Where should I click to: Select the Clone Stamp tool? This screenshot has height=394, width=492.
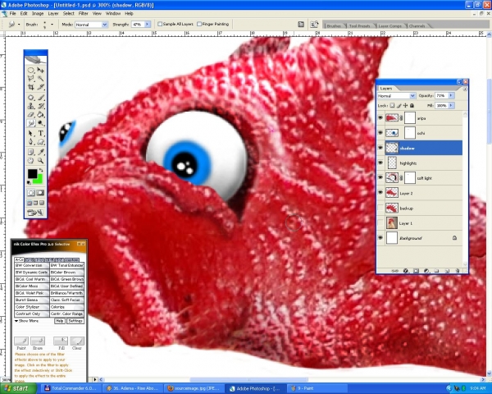(31, 106)
